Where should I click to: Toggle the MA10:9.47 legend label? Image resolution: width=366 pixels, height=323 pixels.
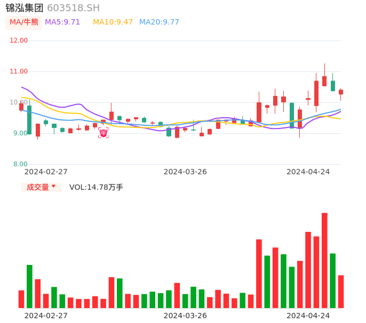pyautogui.click(x=113, y=22)
